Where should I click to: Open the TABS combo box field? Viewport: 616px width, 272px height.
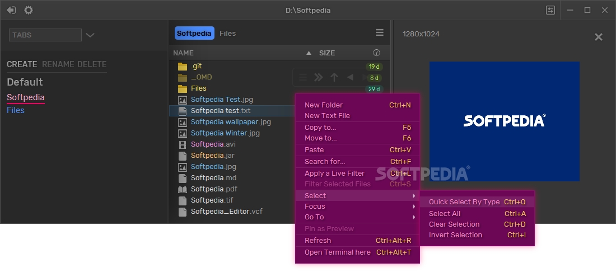(x=45, y=35)
